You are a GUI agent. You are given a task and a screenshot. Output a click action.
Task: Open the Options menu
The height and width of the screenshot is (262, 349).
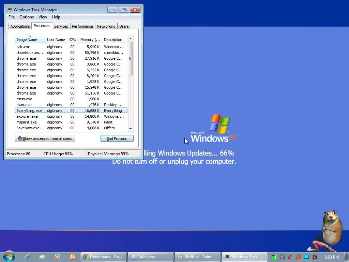click(x=27, y=17)
